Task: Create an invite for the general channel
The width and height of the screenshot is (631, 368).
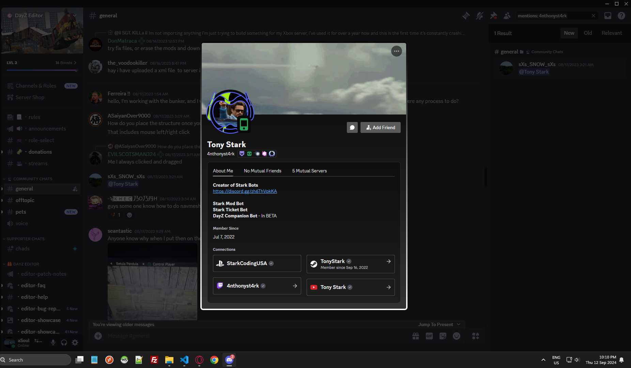Action: [x=75, y=189]
